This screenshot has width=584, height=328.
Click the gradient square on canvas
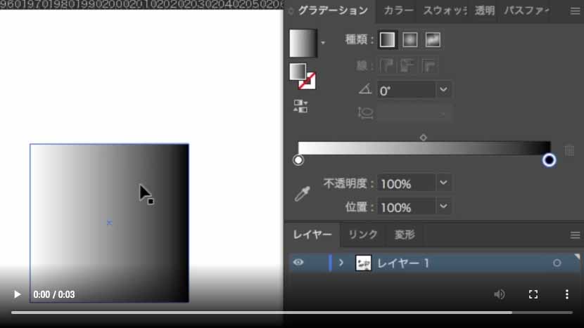tap(109, 223)
